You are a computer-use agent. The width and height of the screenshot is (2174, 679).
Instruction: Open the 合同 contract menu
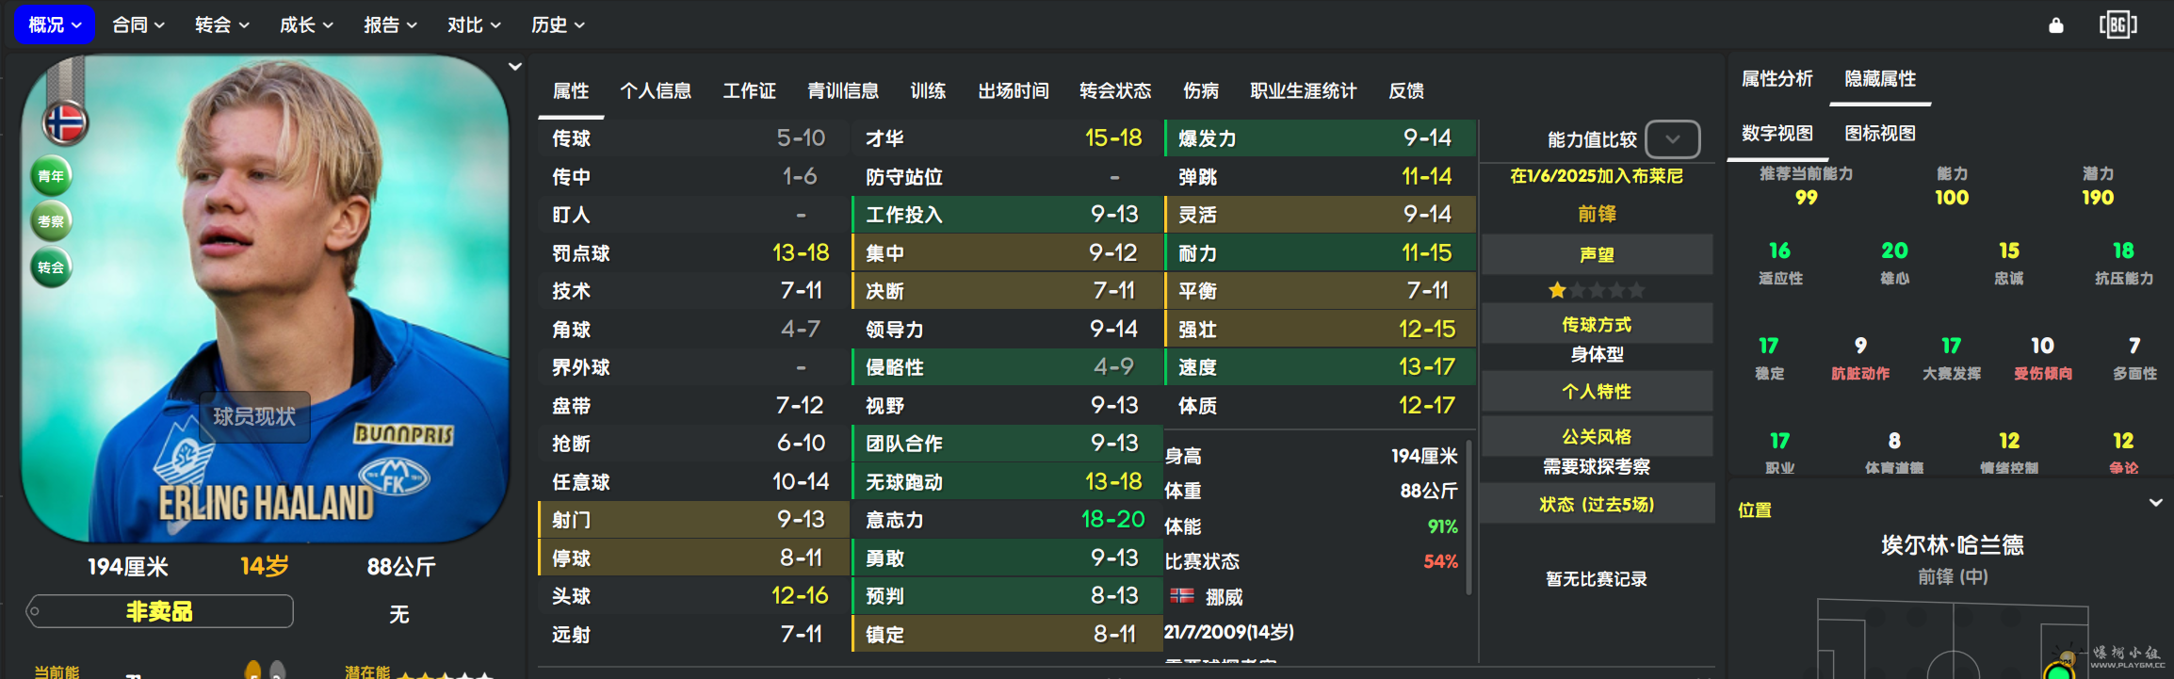point(138,24)
